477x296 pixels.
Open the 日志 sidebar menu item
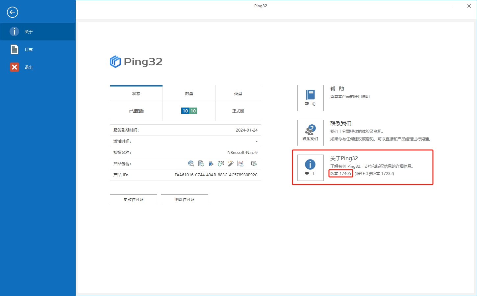38,49
